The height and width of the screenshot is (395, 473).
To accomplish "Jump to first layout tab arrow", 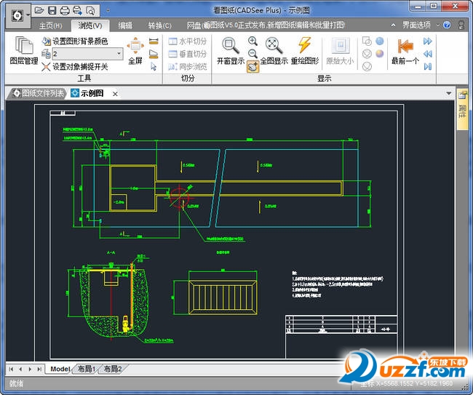I will [12, 369].
